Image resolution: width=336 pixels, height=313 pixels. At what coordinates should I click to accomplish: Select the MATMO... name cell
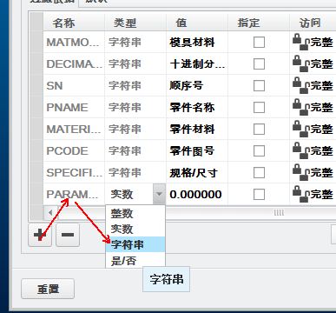tap(74, 43)
